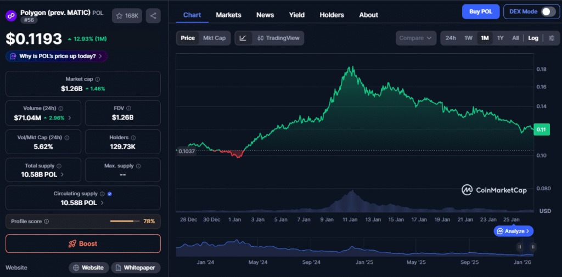This screenshot has width=562, height=277.
Task: Open the Holders tab
Action: coord(331,15)
